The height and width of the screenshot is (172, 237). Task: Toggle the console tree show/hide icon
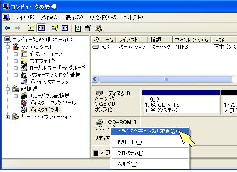coord(41,28)
